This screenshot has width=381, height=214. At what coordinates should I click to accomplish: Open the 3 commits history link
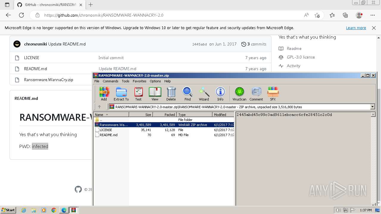click(254, 44)
